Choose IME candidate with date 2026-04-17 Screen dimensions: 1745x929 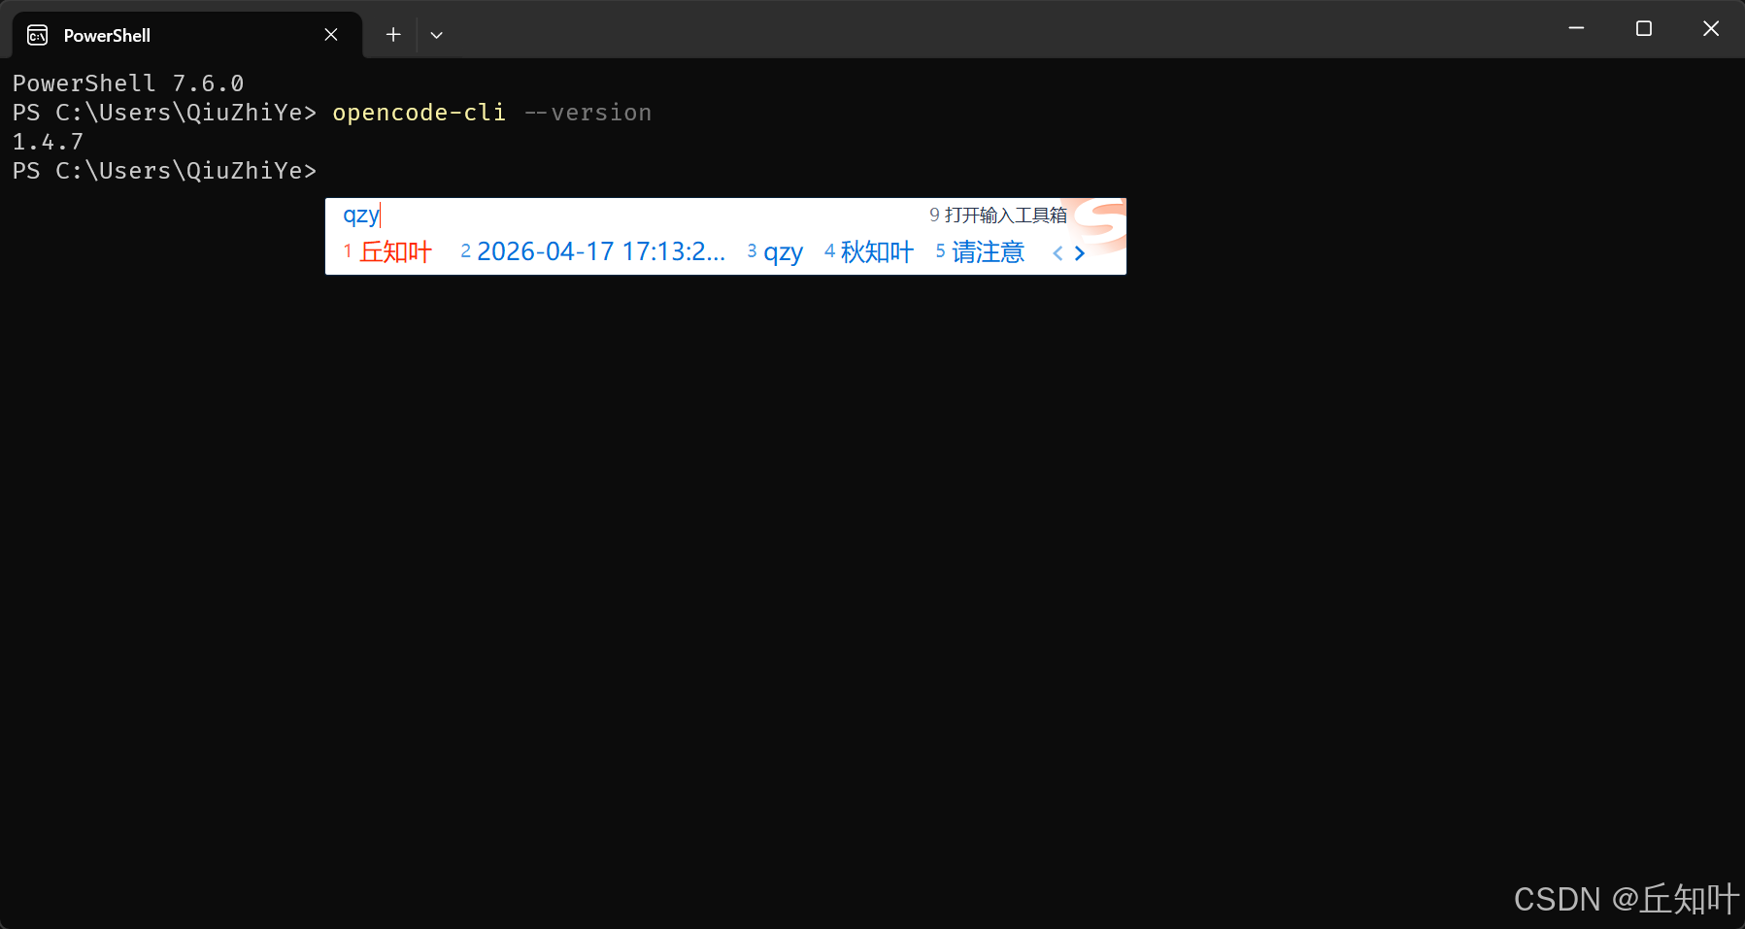point(593,252)
